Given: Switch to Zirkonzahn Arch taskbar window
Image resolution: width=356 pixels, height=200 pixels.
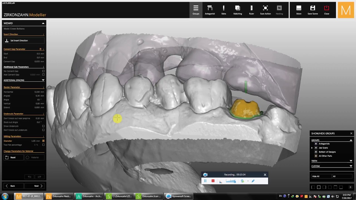Looking at the screenshot, I should coord(89,196).
